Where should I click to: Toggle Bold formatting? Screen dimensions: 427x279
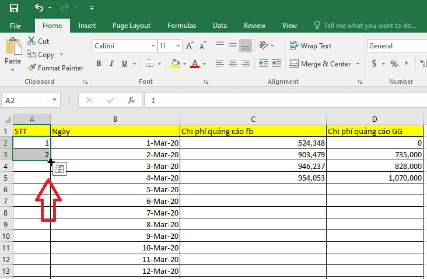[x=99, y=63]
